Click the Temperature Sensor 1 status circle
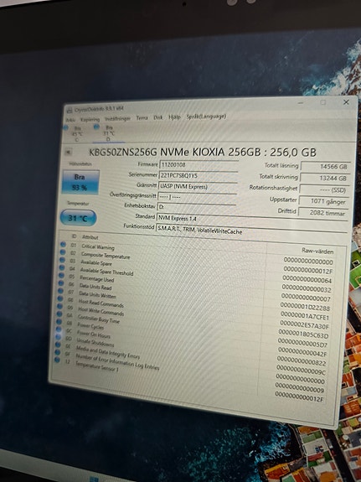This screenshot has height=482, width=361. pos(57,360)
